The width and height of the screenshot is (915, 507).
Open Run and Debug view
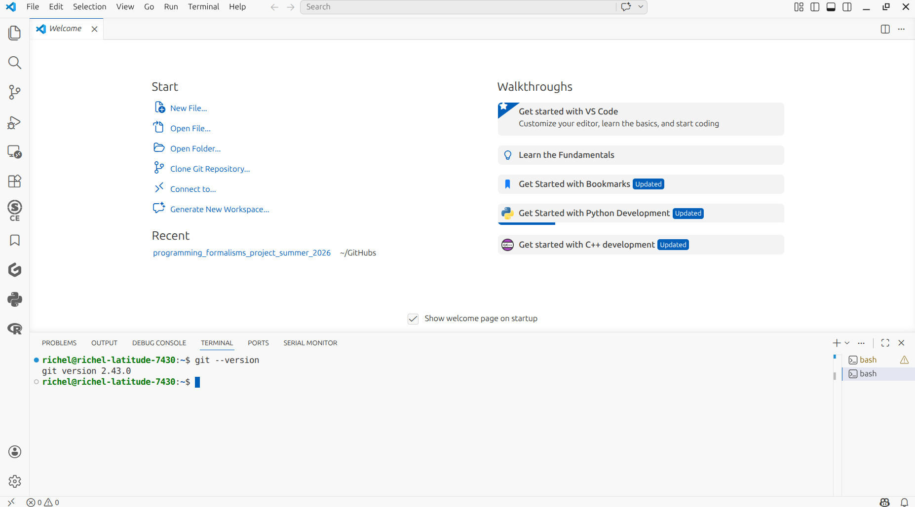click(15, 122)
